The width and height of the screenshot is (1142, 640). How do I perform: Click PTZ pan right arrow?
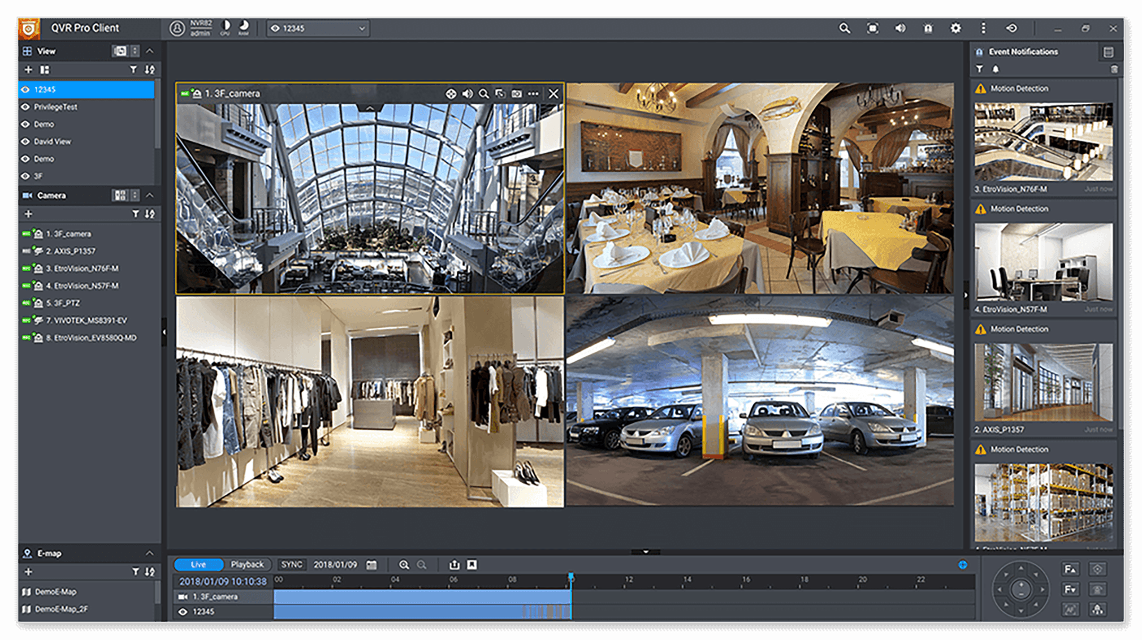pos(1042,590)
